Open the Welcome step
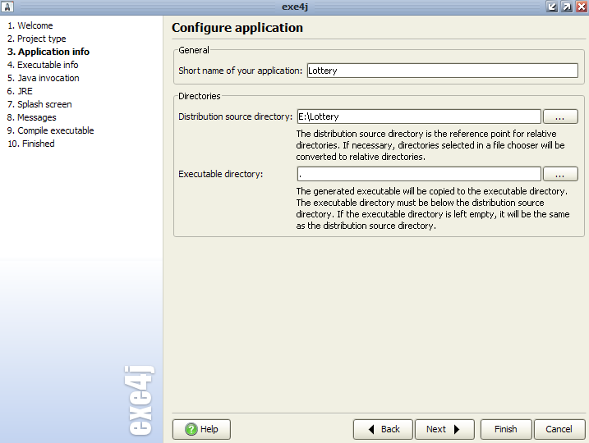The height and width of the screenshot is (443, 589). pos(30,25)
